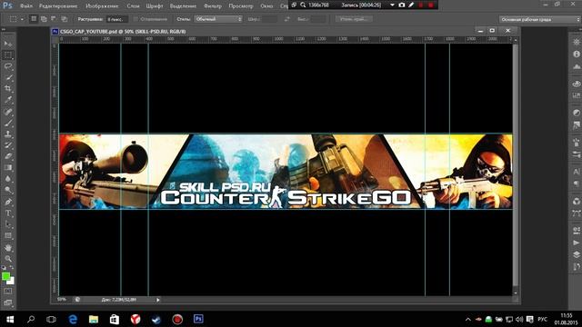Select the Rectangular Marquee tool

click(8, 55)
